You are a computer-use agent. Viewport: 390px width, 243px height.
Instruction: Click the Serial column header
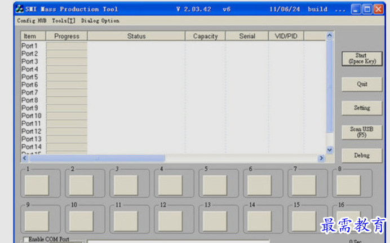(247, 36)
